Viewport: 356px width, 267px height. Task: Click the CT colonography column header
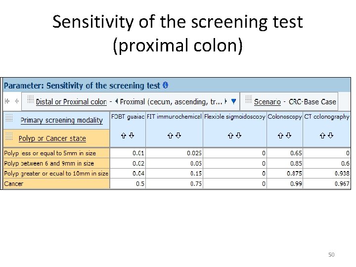[326, 117]
